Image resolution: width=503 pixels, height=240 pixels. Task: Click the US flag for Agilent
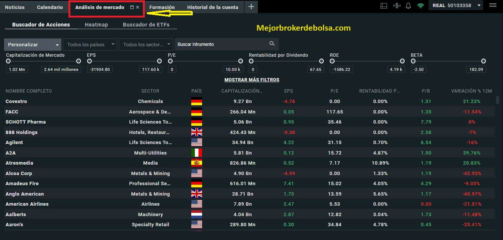click(x=196, y=142)
